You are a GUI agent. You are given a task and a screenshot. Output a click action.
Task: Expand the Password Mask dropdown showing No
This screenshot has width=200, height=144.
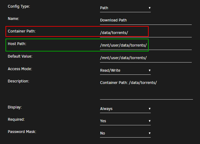[125, 133]
